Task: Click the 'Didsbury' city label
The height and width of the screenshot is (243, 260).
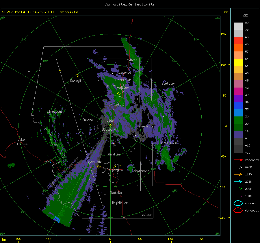Action: [x=109, y=129]
